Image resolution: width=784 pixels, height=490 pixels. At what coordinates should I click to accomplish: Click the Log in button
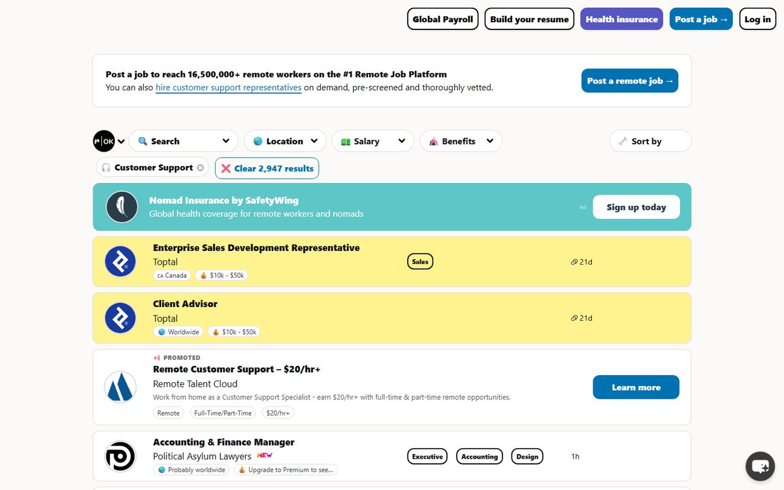point(757,19)
